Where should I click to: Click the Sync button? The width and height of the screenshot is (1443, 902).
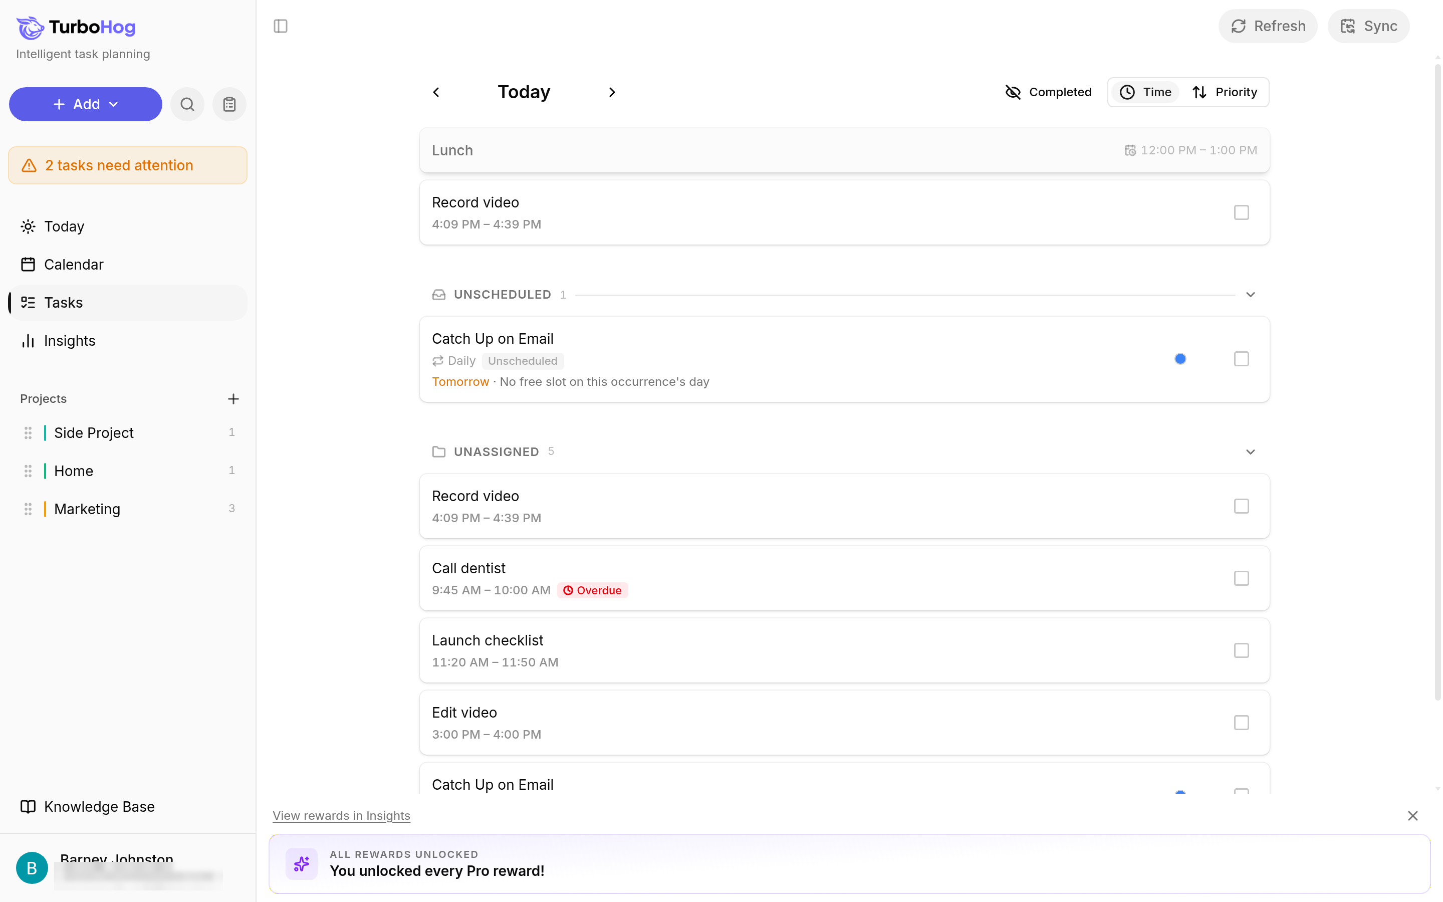point(1368,26)
